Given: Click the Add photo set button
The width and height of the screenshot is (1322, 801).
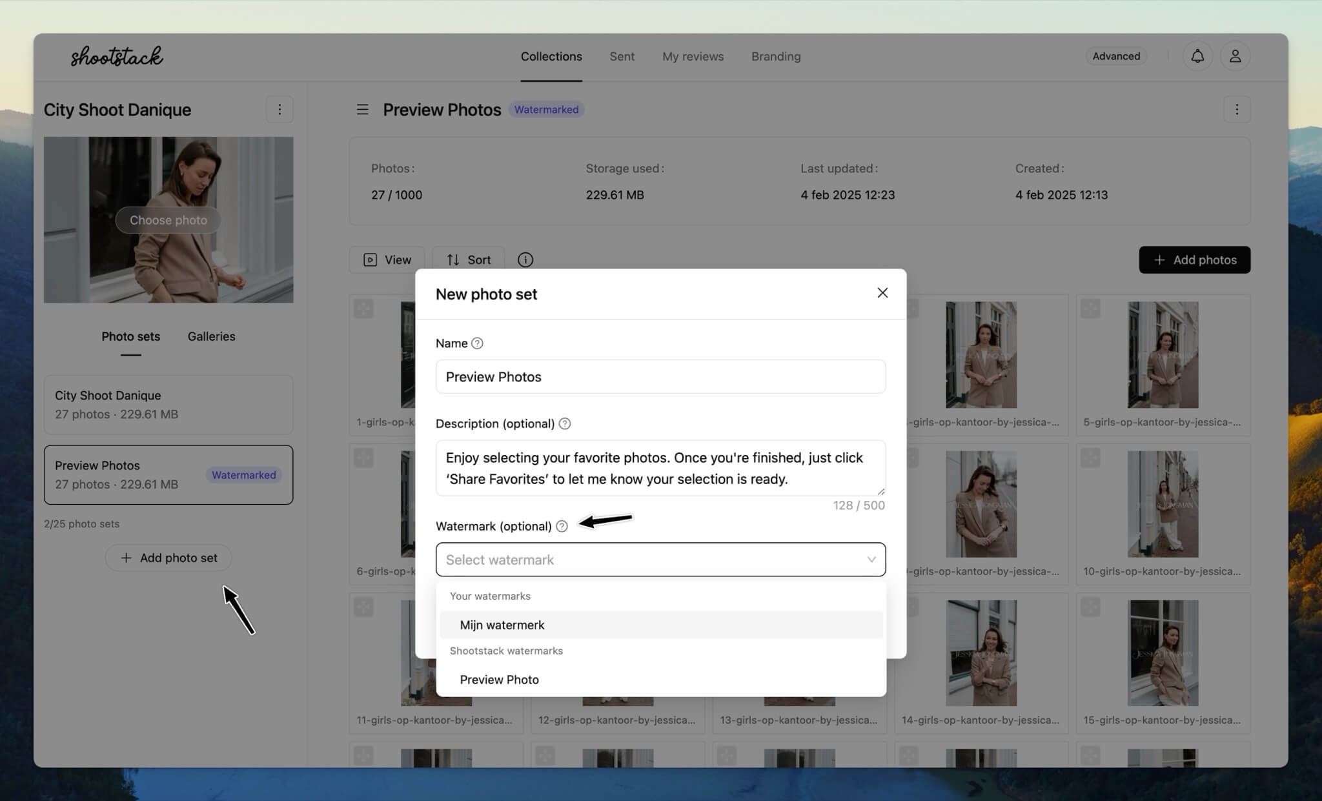Looking at the screenshot, I should click(x=168, y=558).
